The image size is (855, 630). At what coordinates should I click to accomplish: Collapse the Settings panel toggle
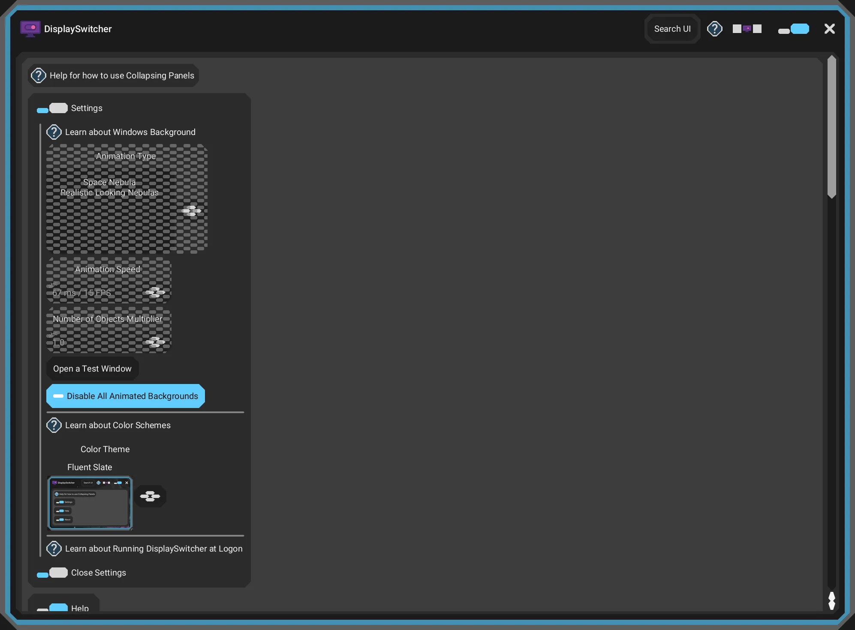click(52, 108)
